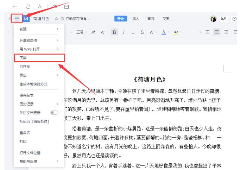
Task: Increase font size with A+ icon
Action: coord(94,32)
